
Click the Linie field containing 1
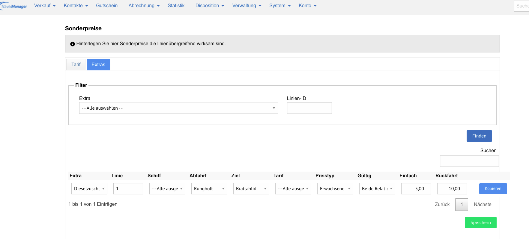click(x=128, y=189)
